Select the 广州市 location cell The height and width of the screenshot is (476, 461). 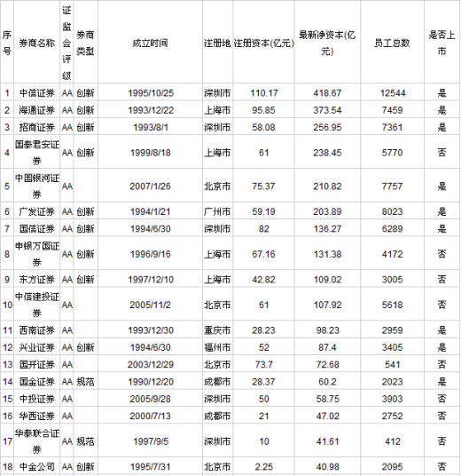click(217, 211)
